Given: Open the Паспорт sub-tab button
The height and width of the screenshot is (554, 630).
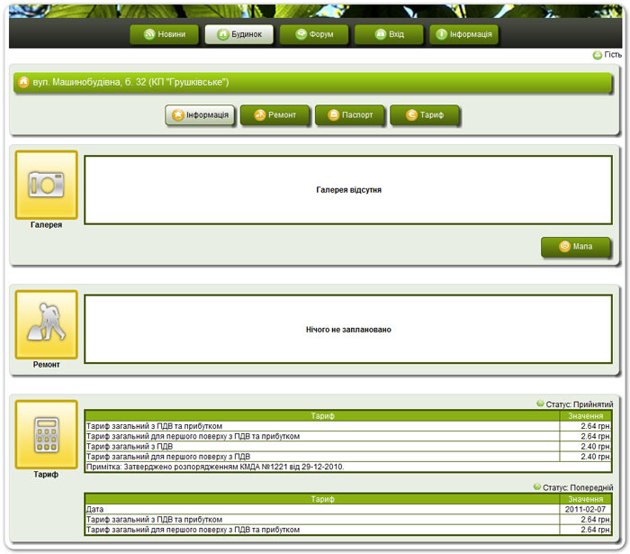Looking at the screenshot, I should click(349, 115).
